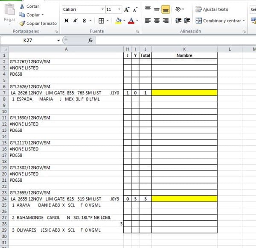The image size is (256, 248).
Task: Toggle italic K formatting
Action: pos(75,21)
